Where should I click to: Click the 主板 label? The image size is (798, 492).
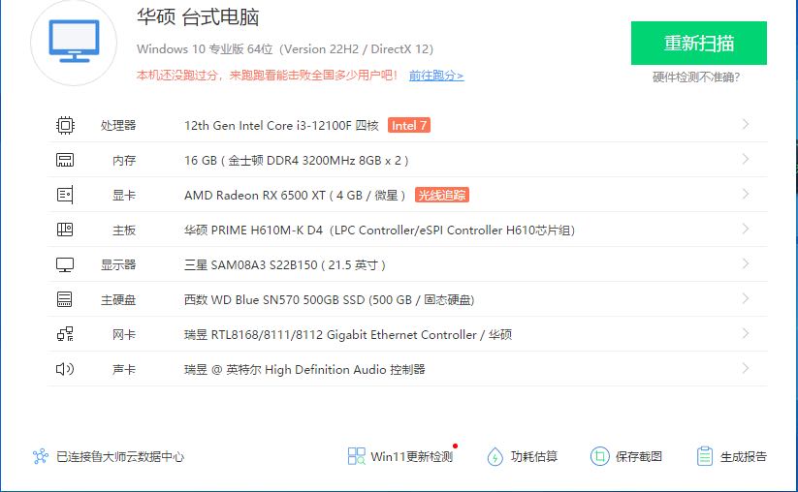(124, 231)
